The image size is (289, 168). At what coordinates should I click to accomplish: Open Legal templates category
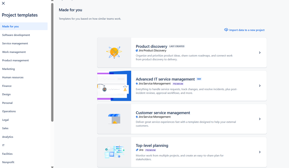click(5, 120)
